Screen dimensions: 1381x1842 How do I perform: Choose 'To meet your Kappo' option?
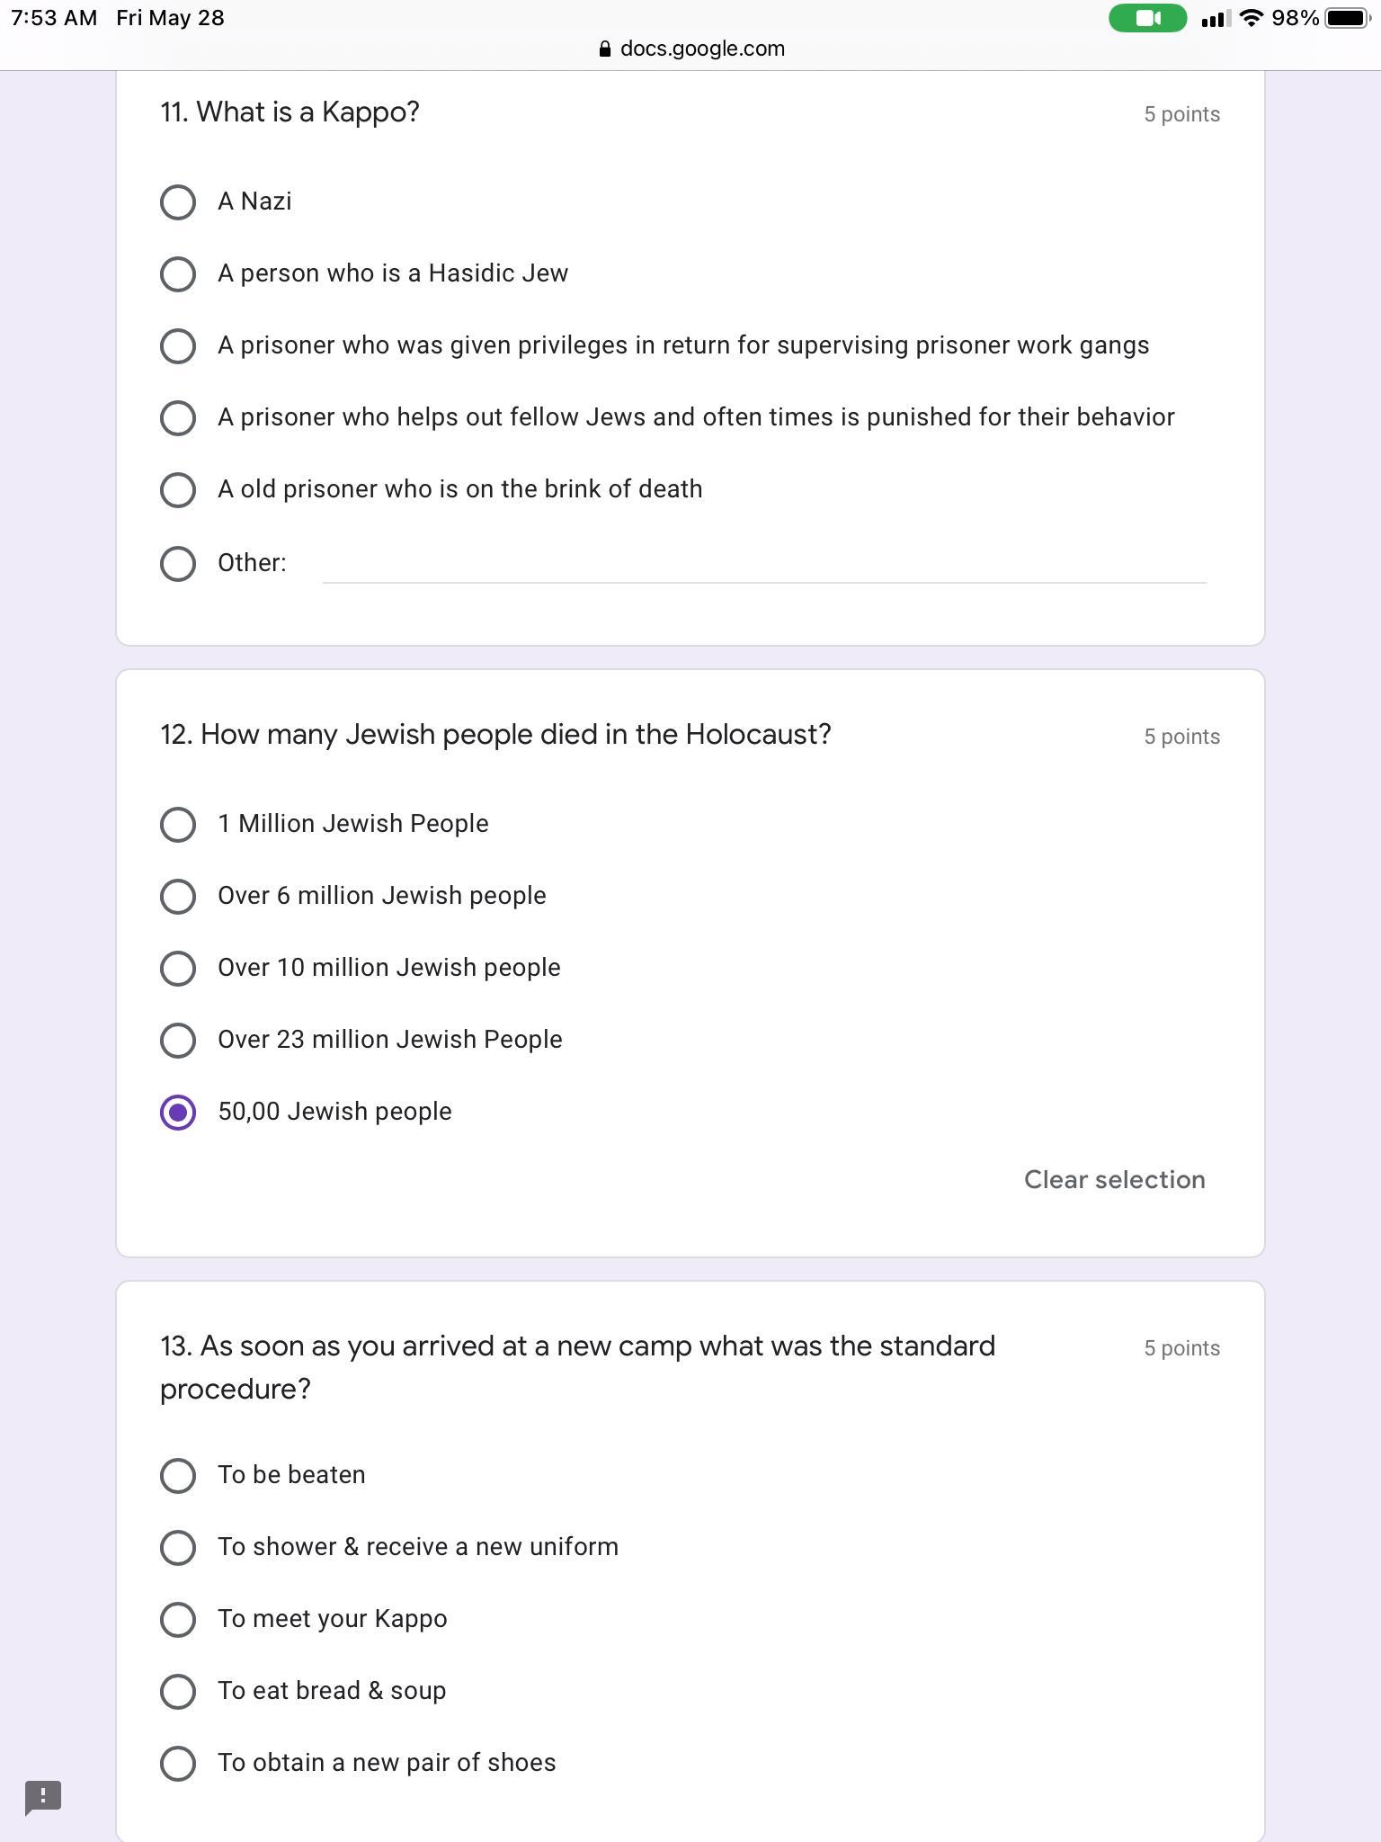coord(178,1620)
